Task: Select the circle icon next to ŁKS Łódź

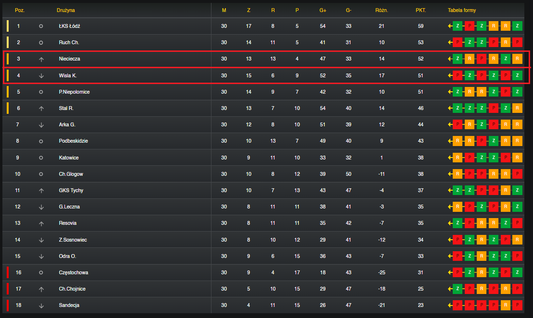Action: coord(41,26)
